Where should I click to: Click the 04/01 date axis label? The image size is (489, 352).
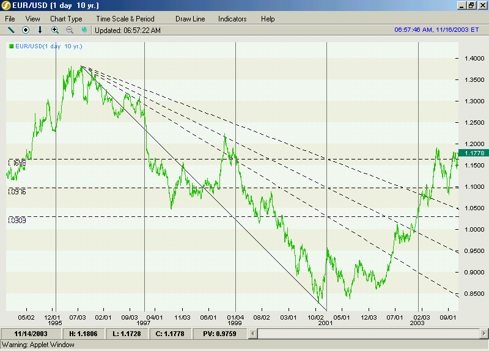coord(155,317)
